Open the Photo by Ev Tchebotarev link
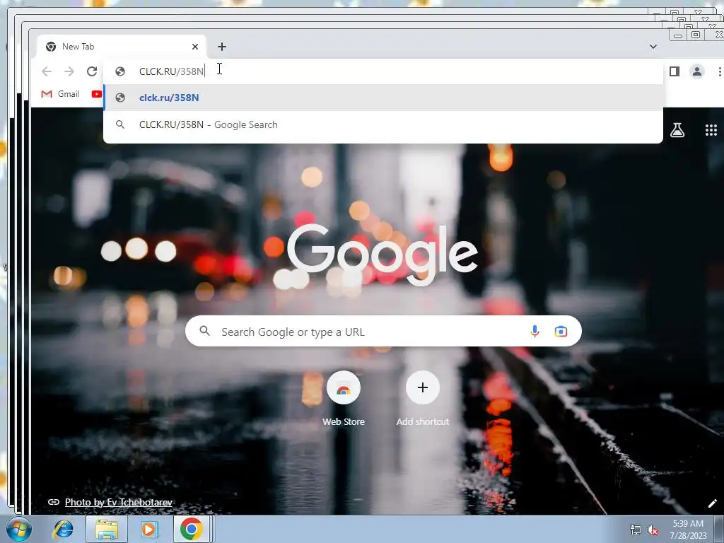This screenshot has width=724, height=543. (119, 502)
